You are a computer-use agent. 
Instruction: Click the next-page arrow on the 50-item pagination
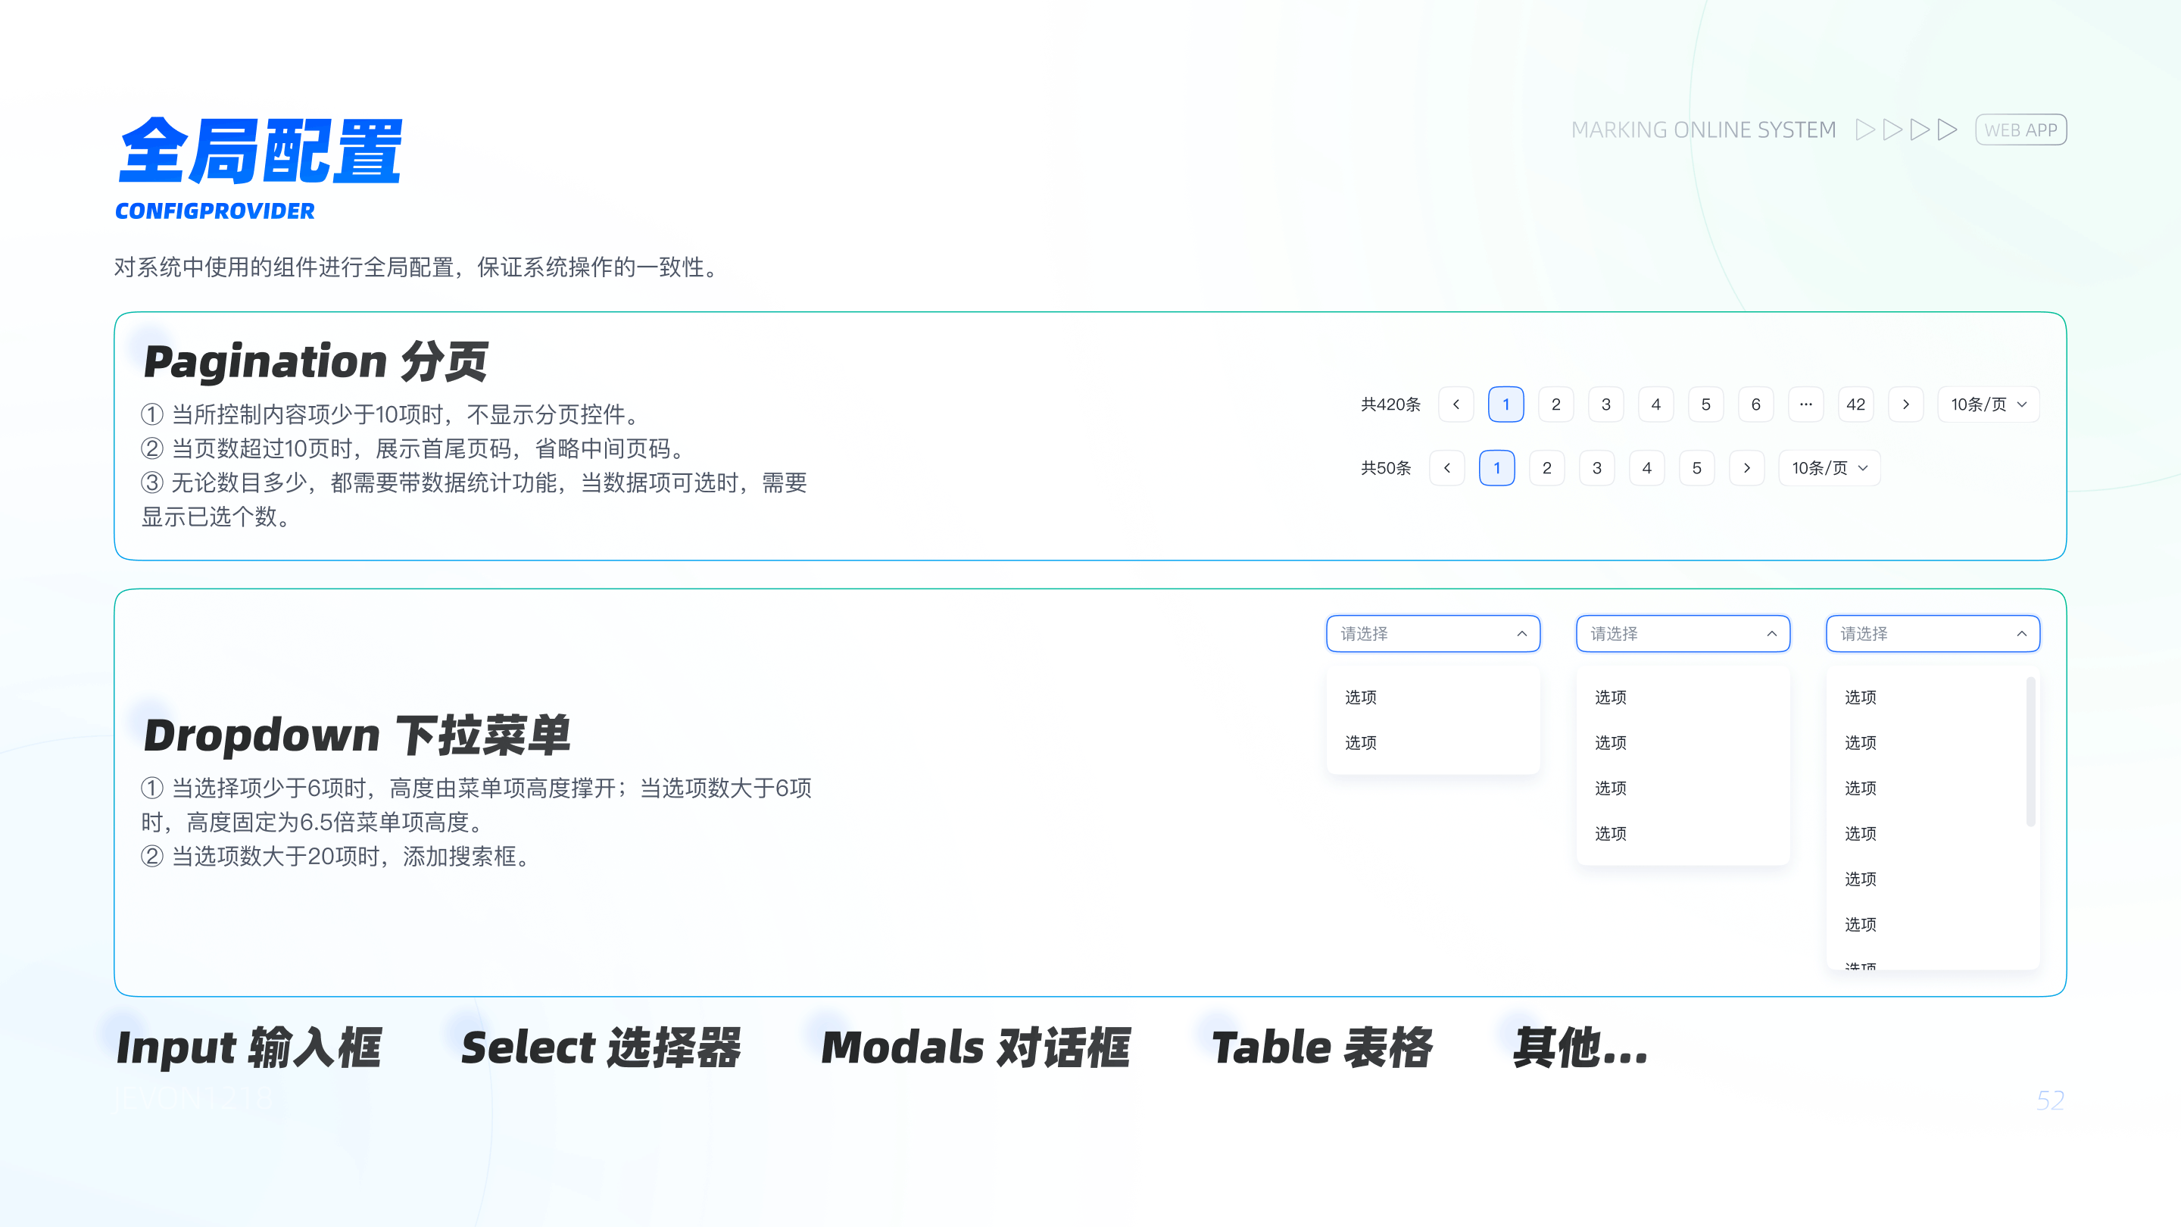pos(1748,467)
